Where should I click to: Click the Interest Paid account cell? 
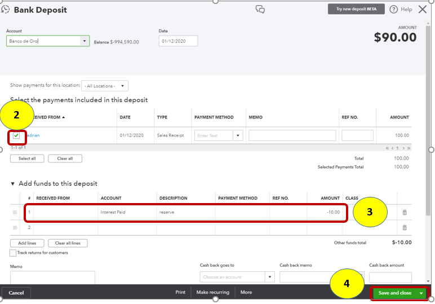point(127,213)
